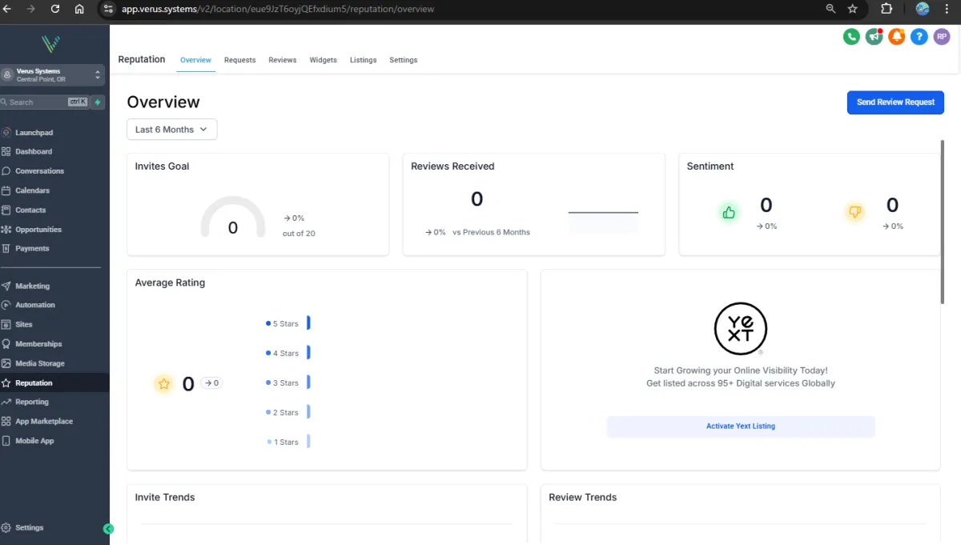Open the Last 6 Months date range dropdown
This screenshot has width=961, height=545.
click(171, 130)
